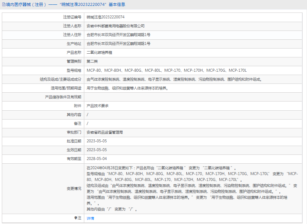This screenshot has width=307, height=224.
Task: Click the 安徽省药品监督管理局 value
Action: pyautogui.click(x=105, y=132)
